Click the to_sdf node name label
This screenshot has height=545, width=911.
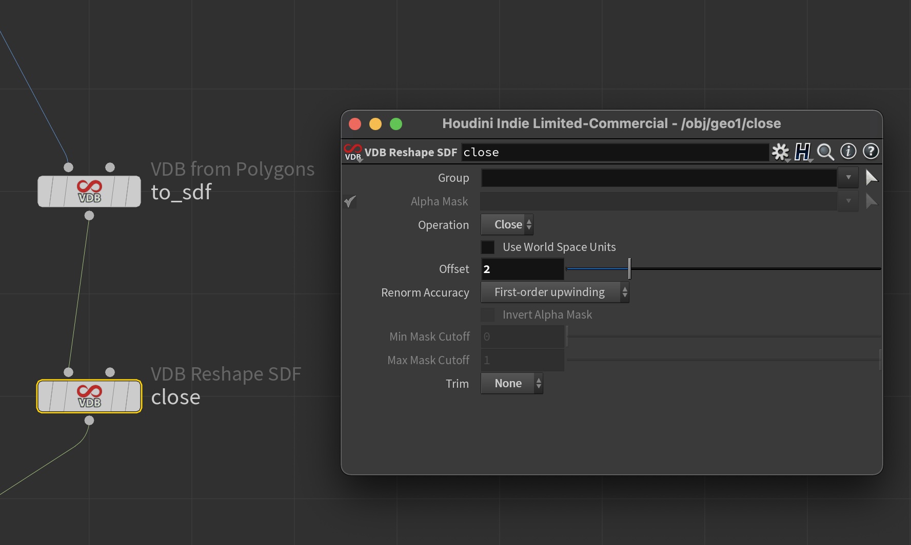181,193
